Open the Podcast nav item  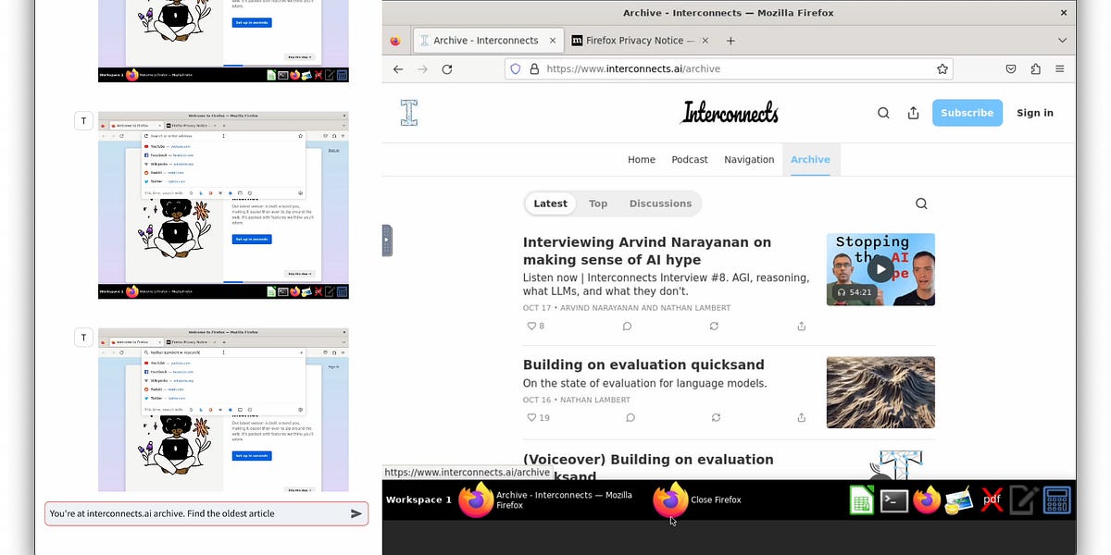[x=690, y=159]
